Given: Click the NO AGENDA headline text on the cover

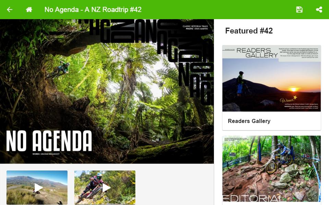Looking at the screenshot, I should click(x=49, y=141).
